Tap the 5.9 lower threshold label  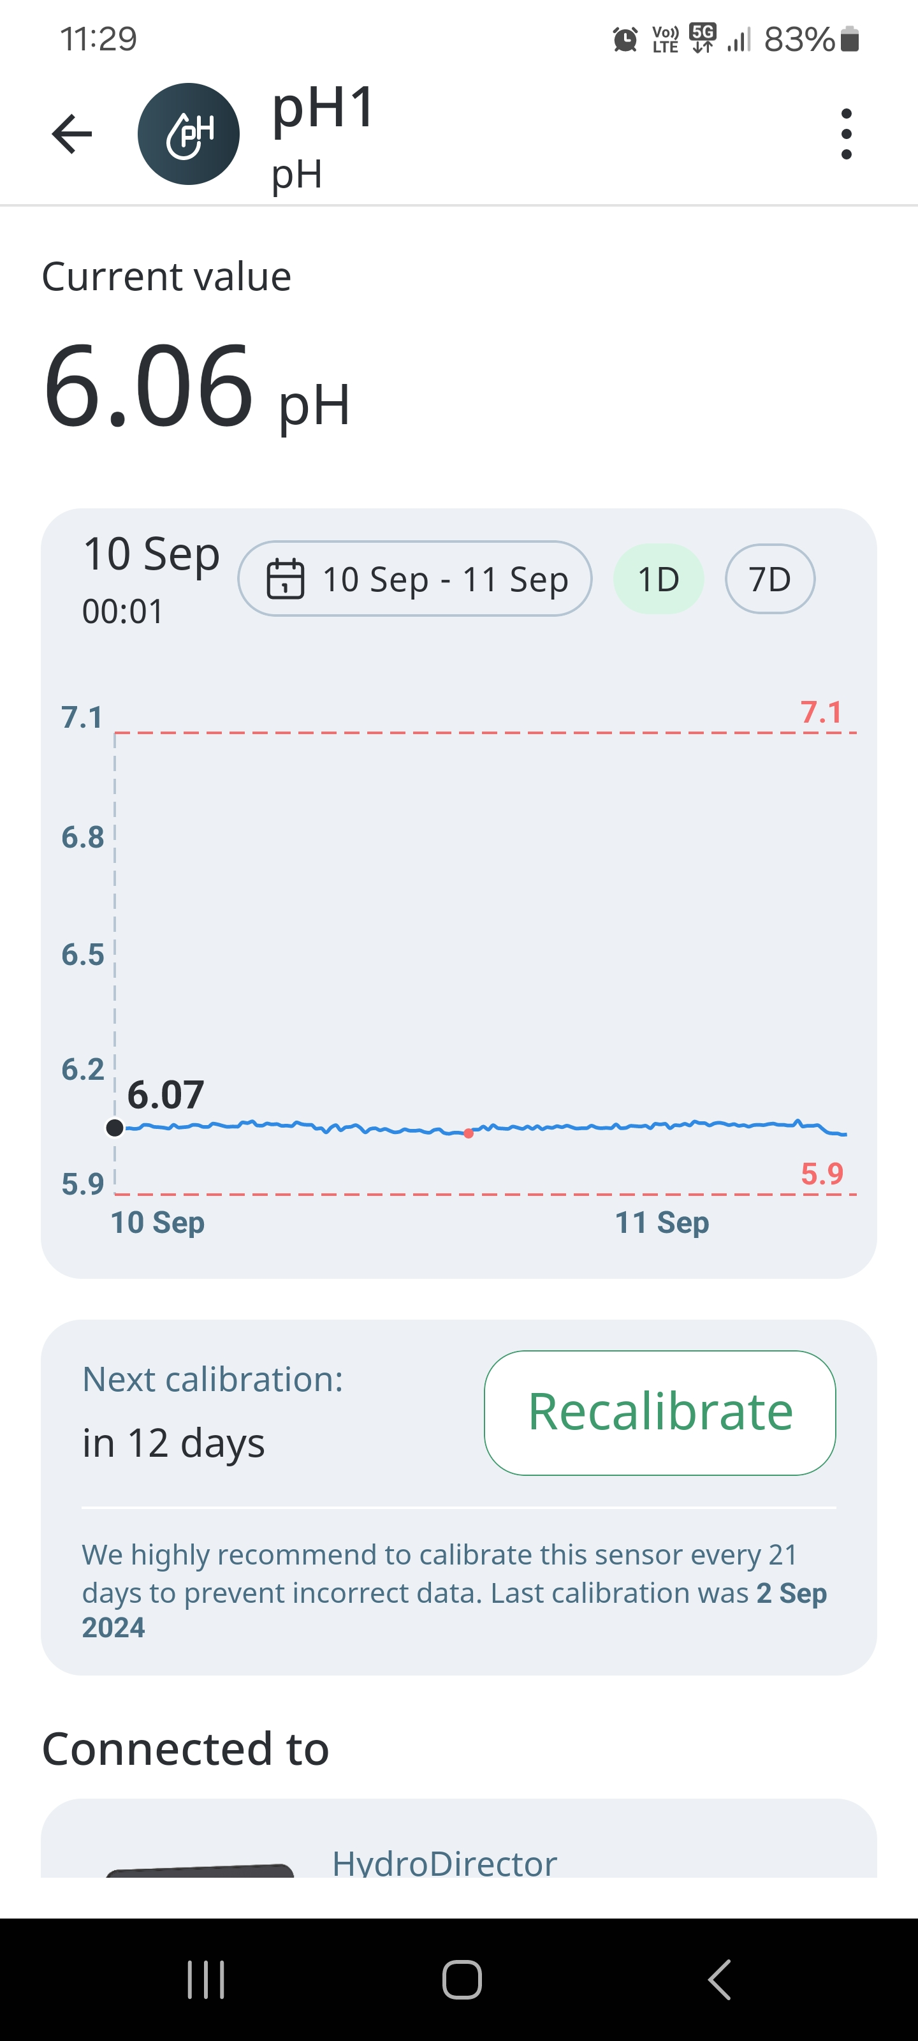[x=821, y=1174]
